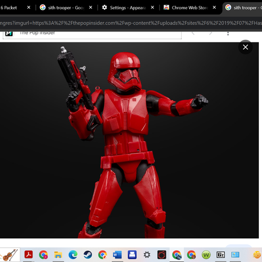Viewport: 262px width, 262px height.
Task: Switch to the Settings - Appearance tab
Action: point(128,8)
